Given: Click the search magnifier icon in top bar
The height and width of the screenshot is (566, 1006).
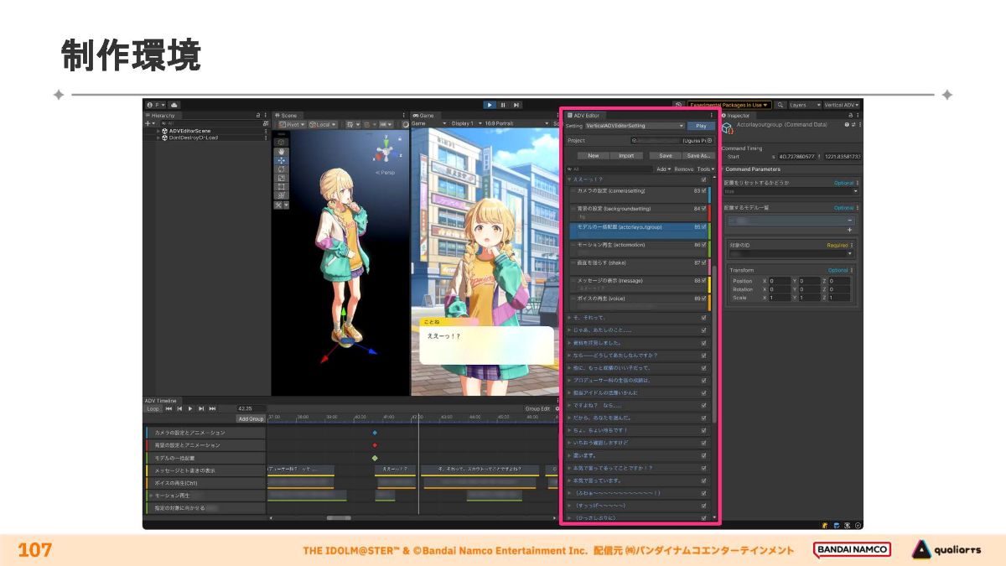Looking at the screenshot, I should pos(780,105).
